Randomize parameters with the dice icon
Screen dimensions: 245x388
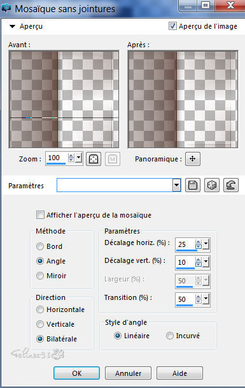click(x=212, y=185)
